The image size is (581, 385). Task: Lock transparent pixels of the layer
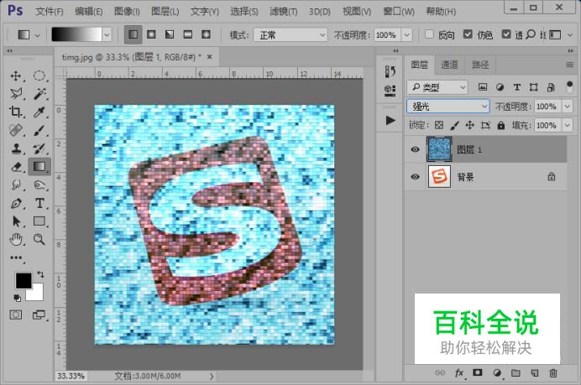click(439, 125)
